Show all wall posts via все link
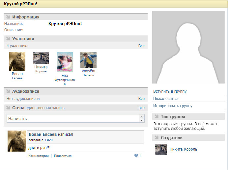 point(141,108)
